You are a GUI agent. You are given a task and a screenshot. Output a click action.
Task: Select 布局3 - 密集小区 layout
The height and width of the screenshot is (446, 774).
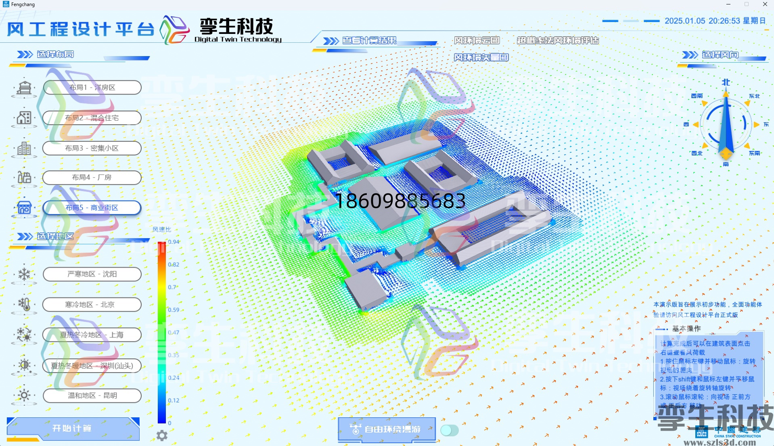tap(92, 148)
